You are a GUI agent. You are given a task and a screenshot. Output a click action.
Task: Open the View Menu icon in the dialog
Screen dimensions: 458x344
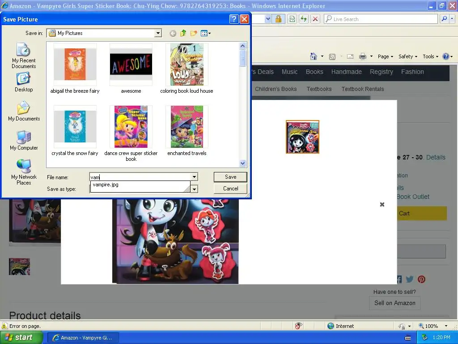point(206,33)
